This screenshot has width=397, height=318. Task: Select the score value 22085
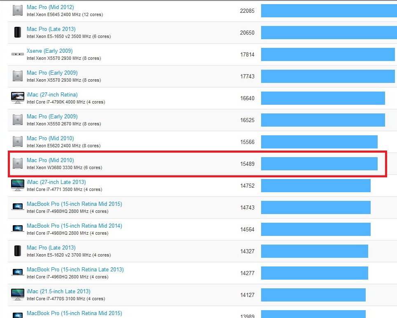[x=247, y=11]
